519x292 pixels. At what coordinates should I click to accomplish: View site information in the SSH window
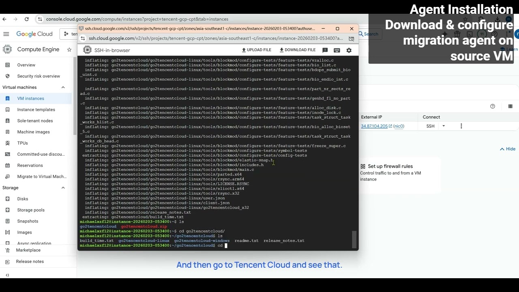point(83,38)
